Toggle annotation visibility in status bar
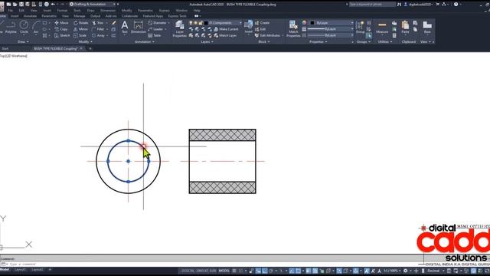Viewport: 490px width, 276px height. pyautogui.click(x=367, y=271)
